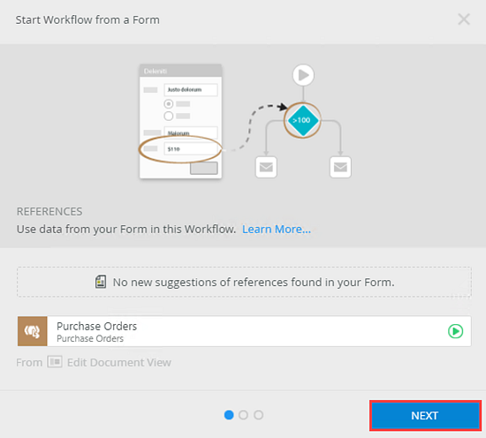Image resolution: width=486 pixels, height=438 pixels.
Task: Click the No new suggestions dashed box
Action: 244,282
